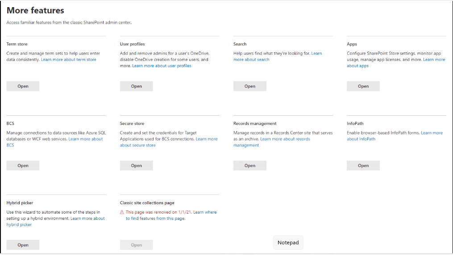The image size is (453, 255).
Task: Click the 'Learn more about BCS' link
Action: coord(85,139)
